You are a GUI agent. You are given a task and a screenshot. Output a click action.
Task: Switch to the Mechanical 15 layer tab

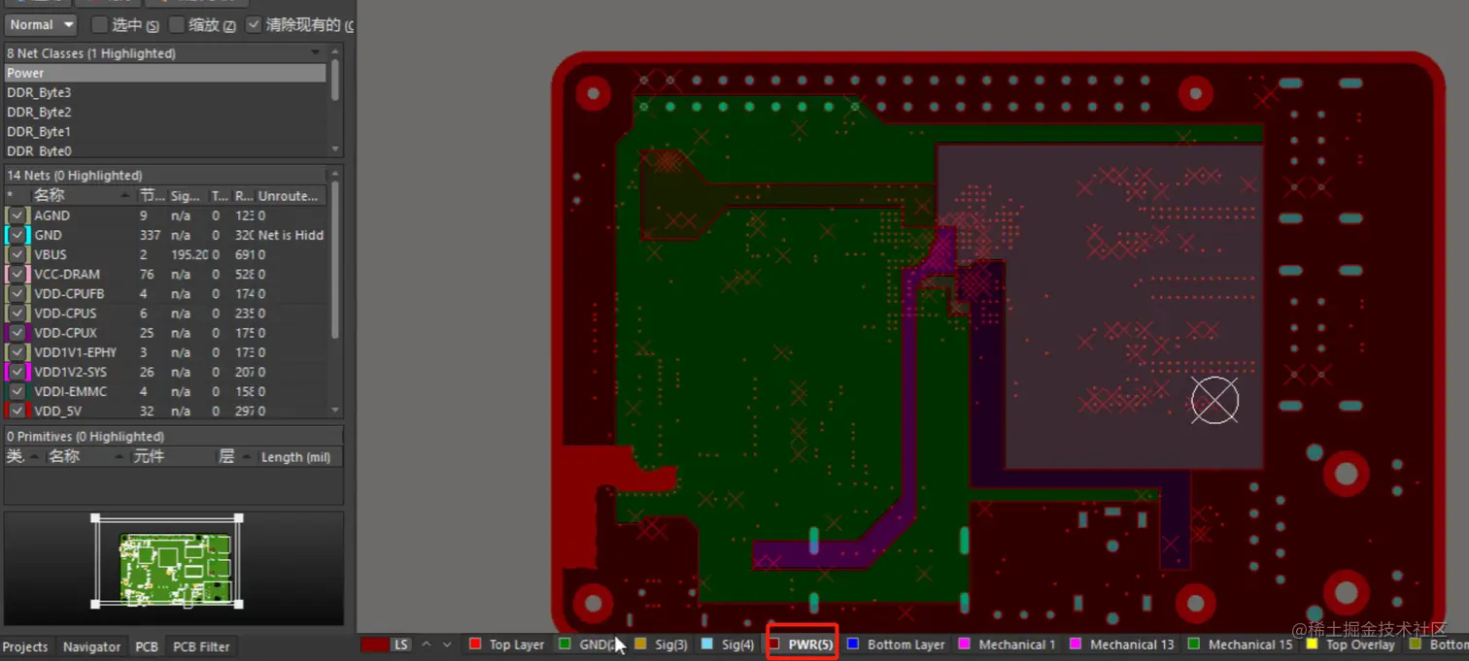(1241, 644)
